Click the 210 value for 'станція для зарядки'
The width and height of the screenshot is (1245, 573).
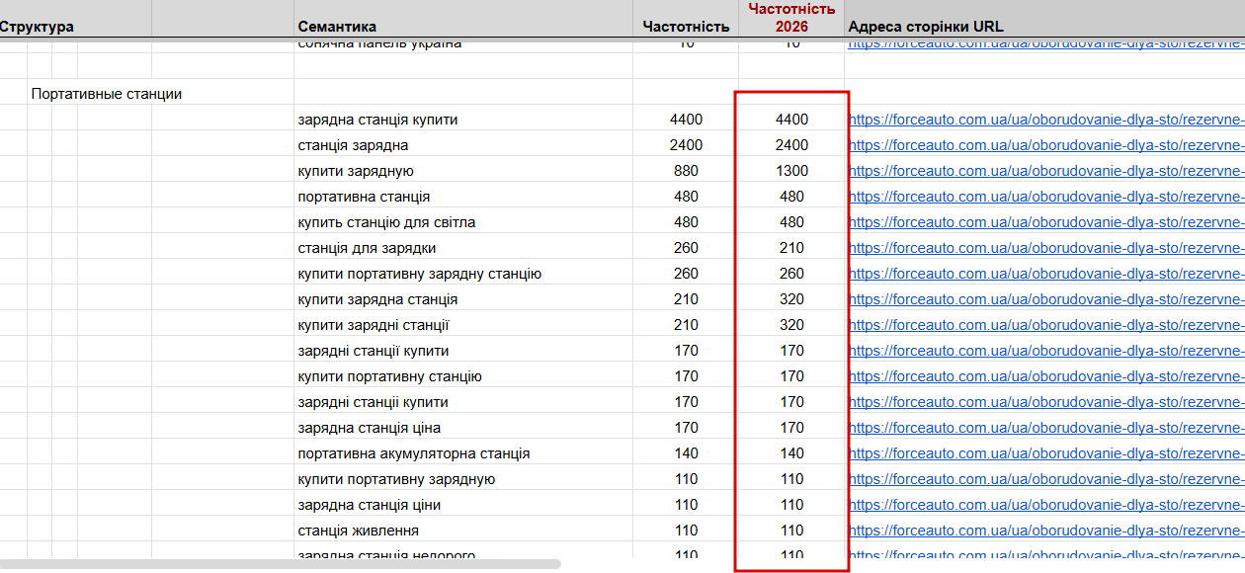[x=791, y=248]
